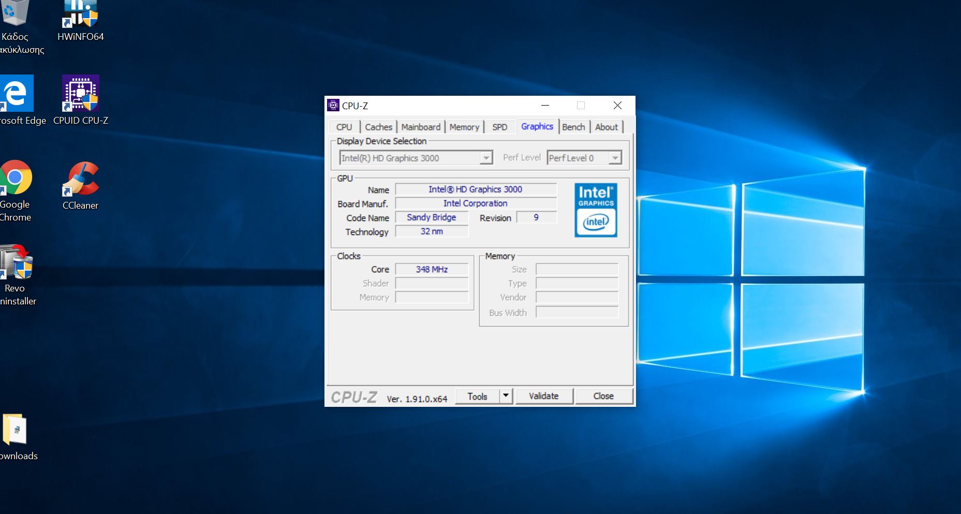Select the Graphics tab
Screen dimensions: 961x514
coord(537,126)
